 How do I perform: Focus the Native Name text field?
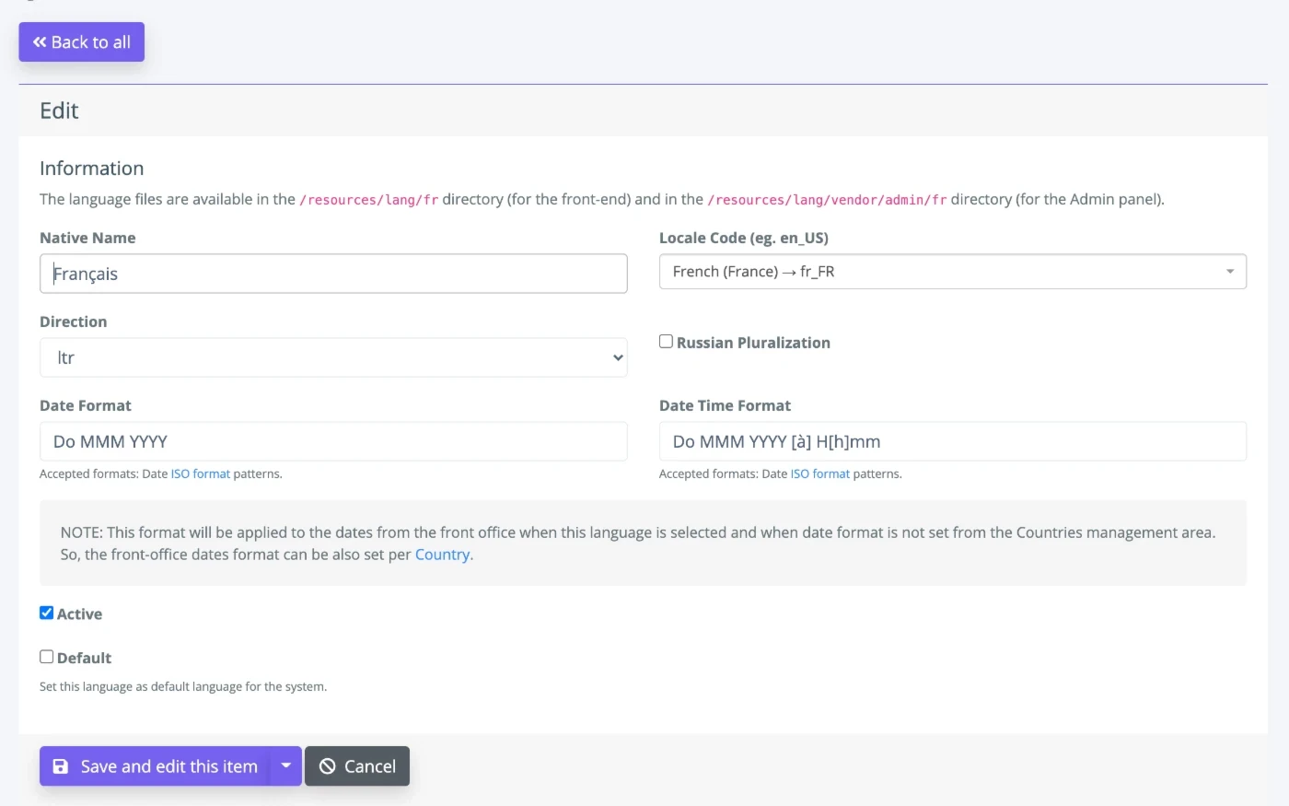pyautogui.click(x=333, y=274)
